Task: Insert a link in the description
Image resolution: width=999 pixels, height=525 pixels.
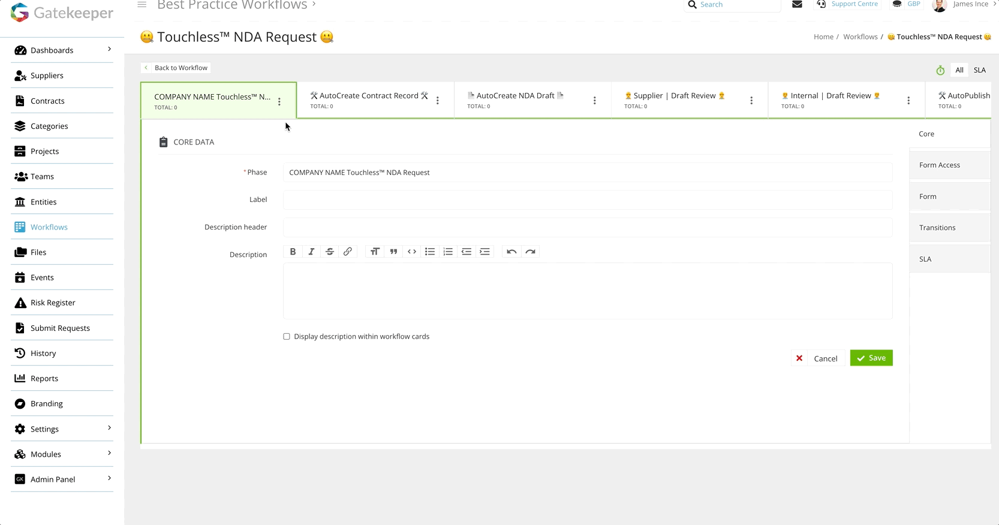Action: [x=348, y=252]
